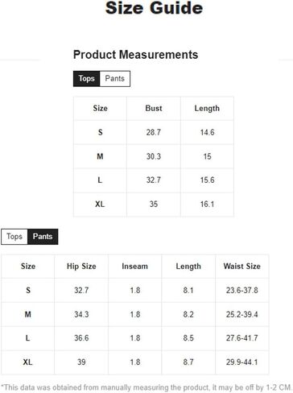Click the Inseam column header
Viewport: 293px width, 393px height.
[x=134, y=266]
